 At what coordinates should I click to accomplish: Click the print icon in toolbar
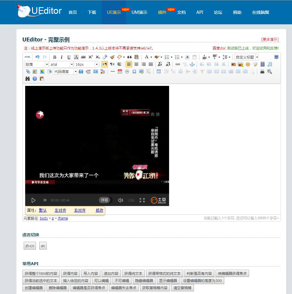pyautogui.click(x=262, y=71)
